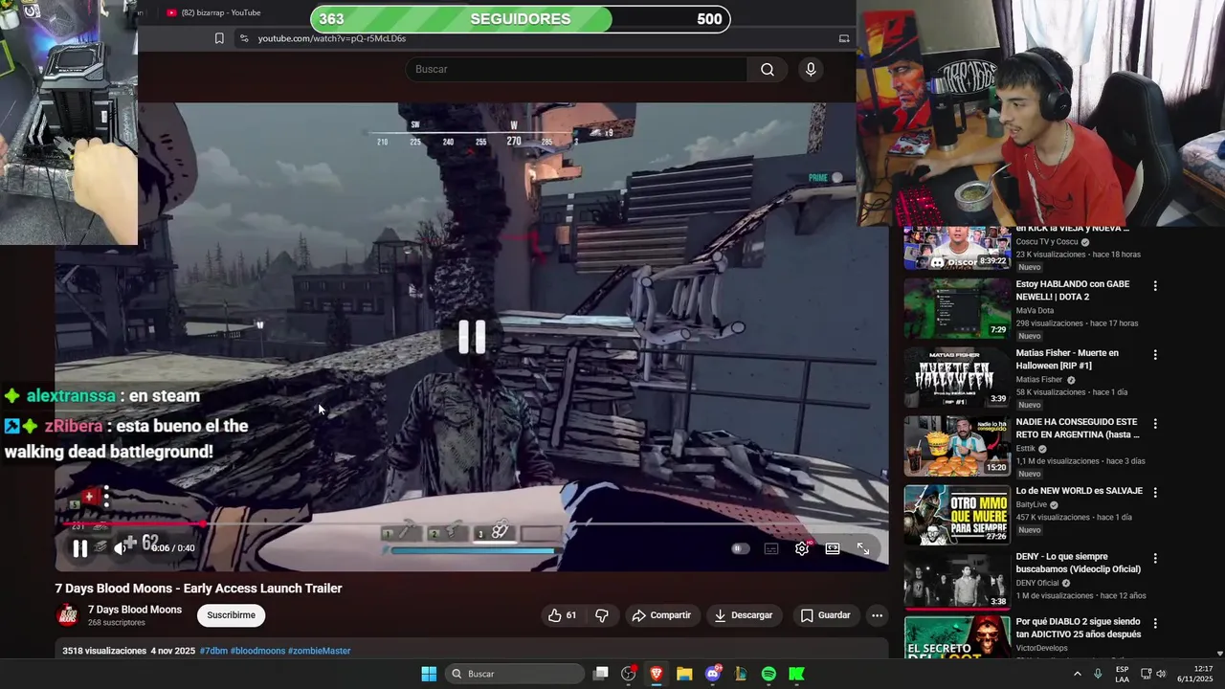The image size is (1225, 689).
Task: Click the microphone tray icon
Action: pos(1098,674)
